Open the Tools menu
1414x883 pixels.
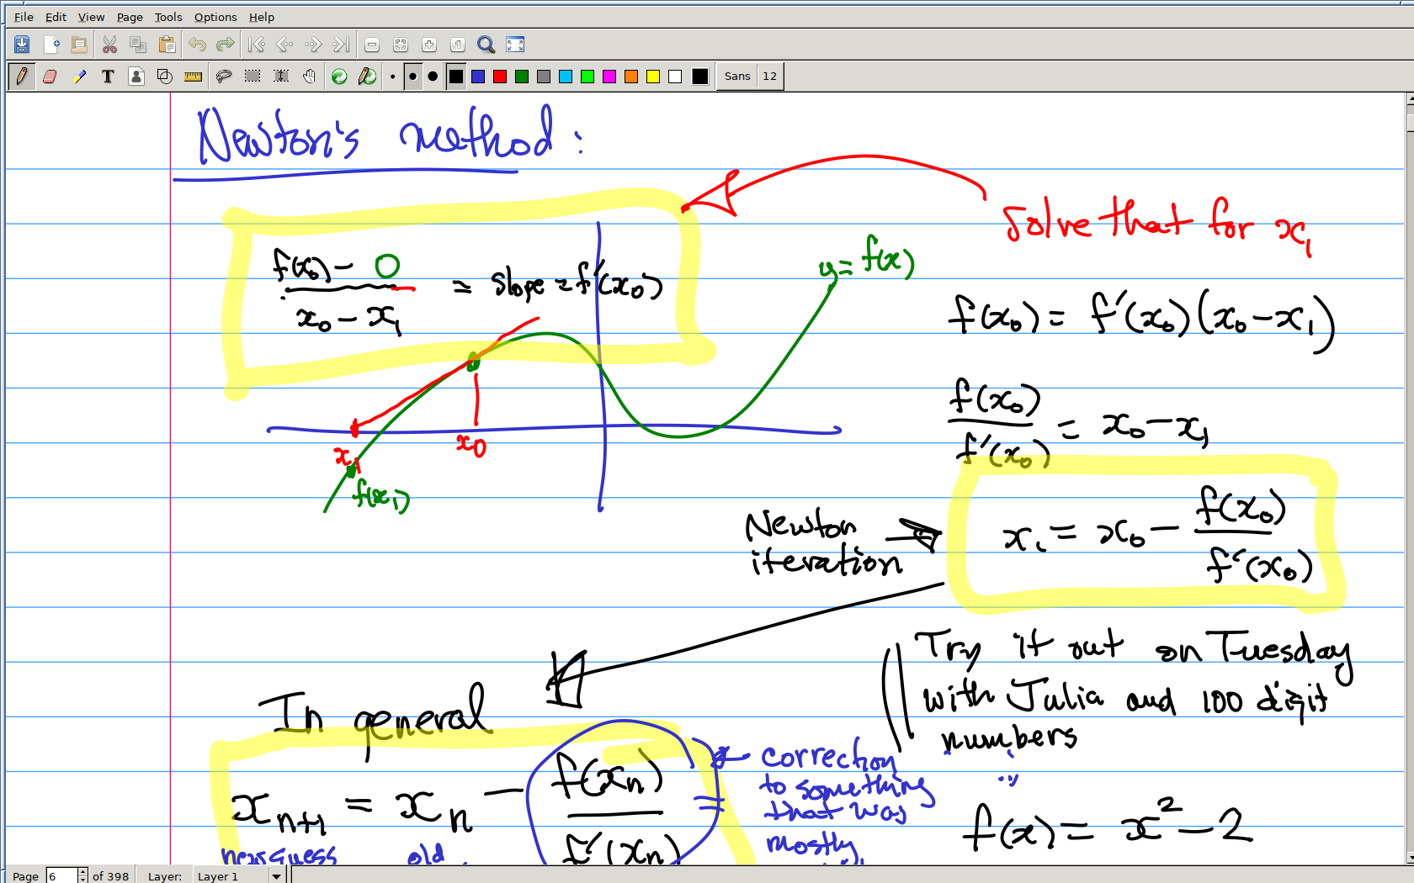(x=167, y=17)
